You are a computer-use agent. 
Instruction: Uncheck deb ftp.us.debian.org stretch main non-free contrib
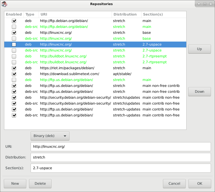coord(14,86)
